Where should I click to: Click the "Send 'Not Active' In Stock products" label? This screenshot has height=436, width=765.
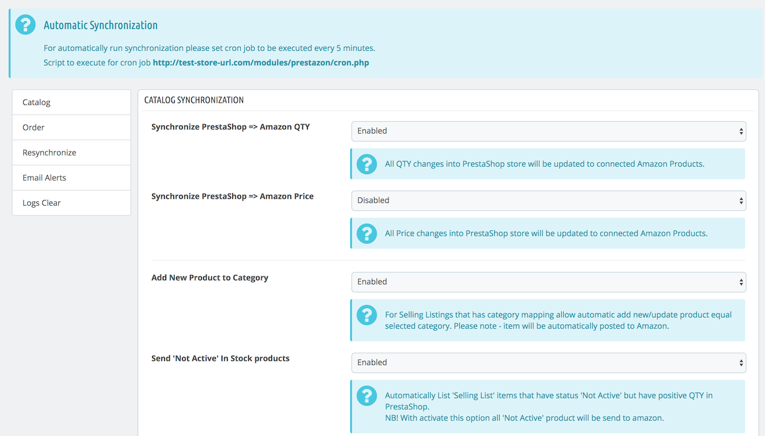point(220,358)
